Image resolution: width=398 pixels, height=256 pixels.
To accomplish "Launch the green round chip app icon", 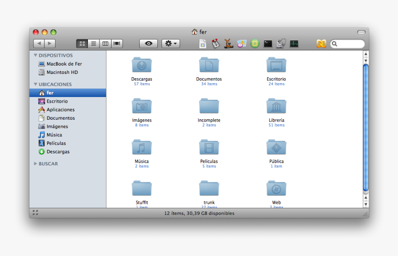I will [255, 43].
